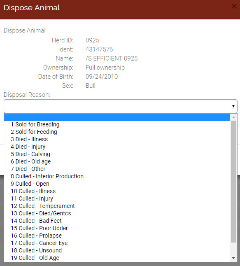The height and width of the screenshot is (266, 240).
Task: Choose 1 Sold for Breeding
Action: point(117,124)
